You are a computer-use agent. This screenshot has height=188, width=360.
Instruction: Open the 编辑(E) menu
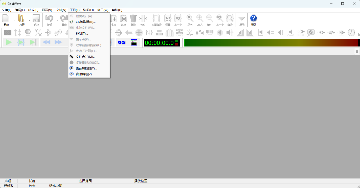[20, 10]
